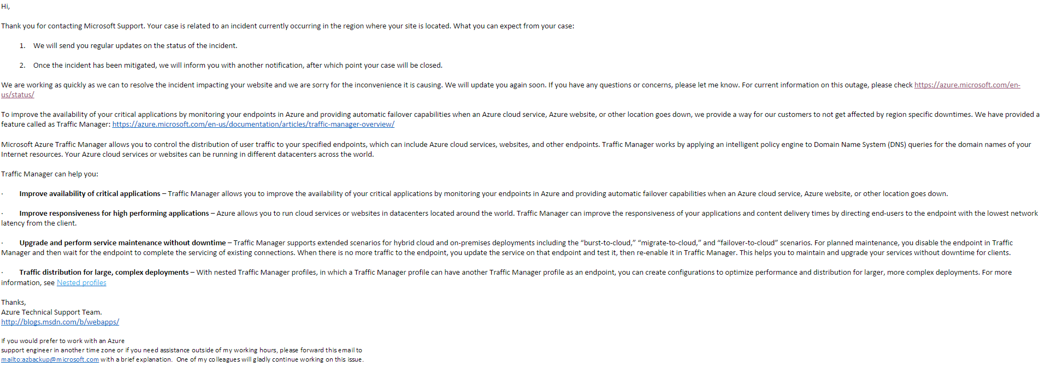
Task: Click the "Traffic Manager can help you:" line
Action: coord(50,174)
